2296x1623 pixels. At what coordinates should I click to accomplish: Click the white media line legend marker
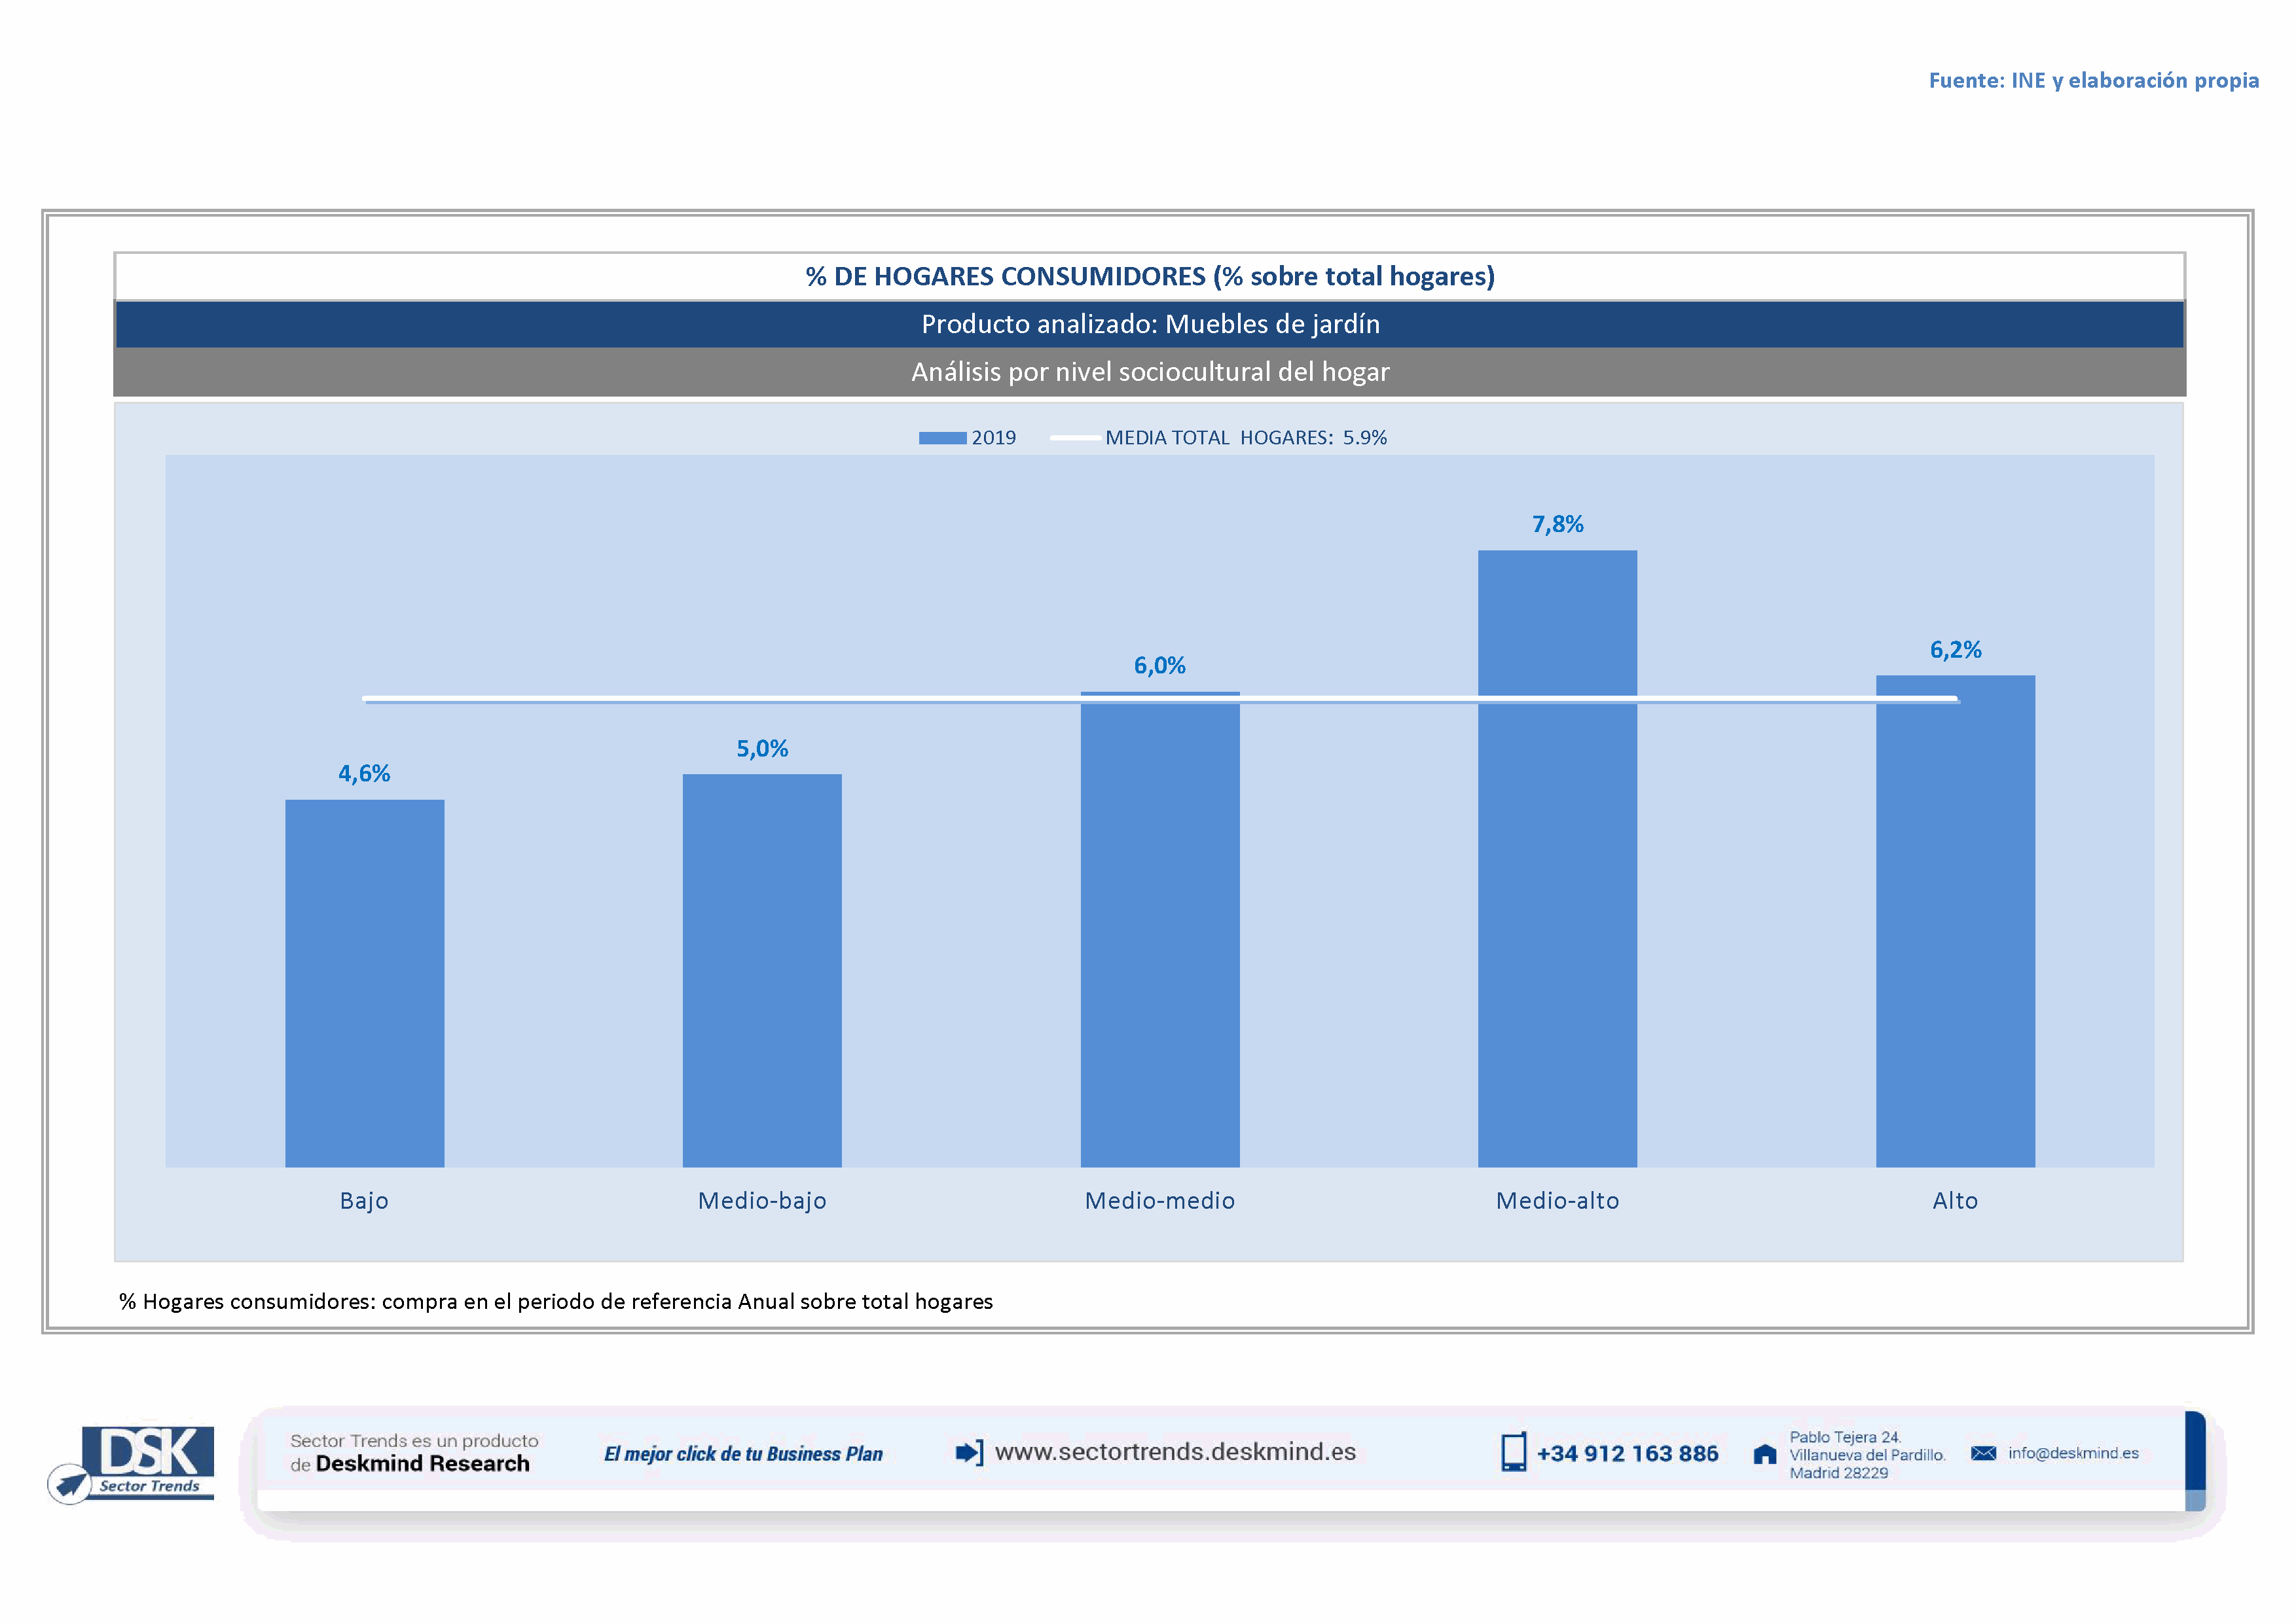click(x=1075, y=438)
